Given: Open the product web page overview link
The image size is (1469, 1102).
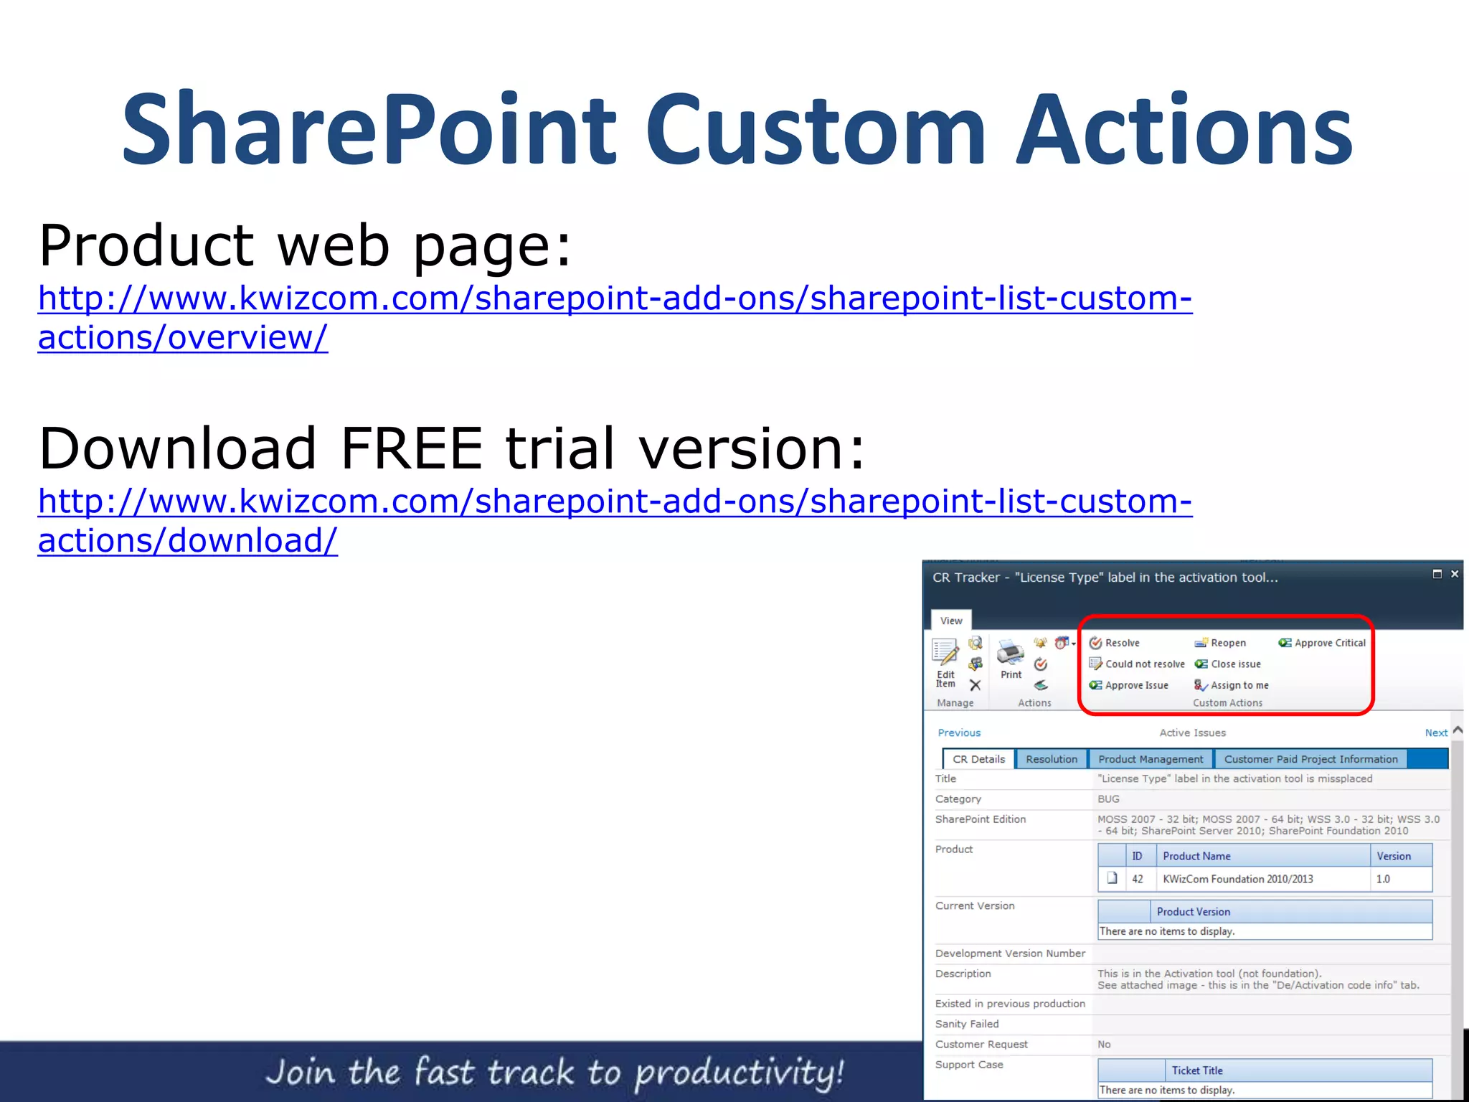Looking at the screenshot, I should tap(615, 317).
